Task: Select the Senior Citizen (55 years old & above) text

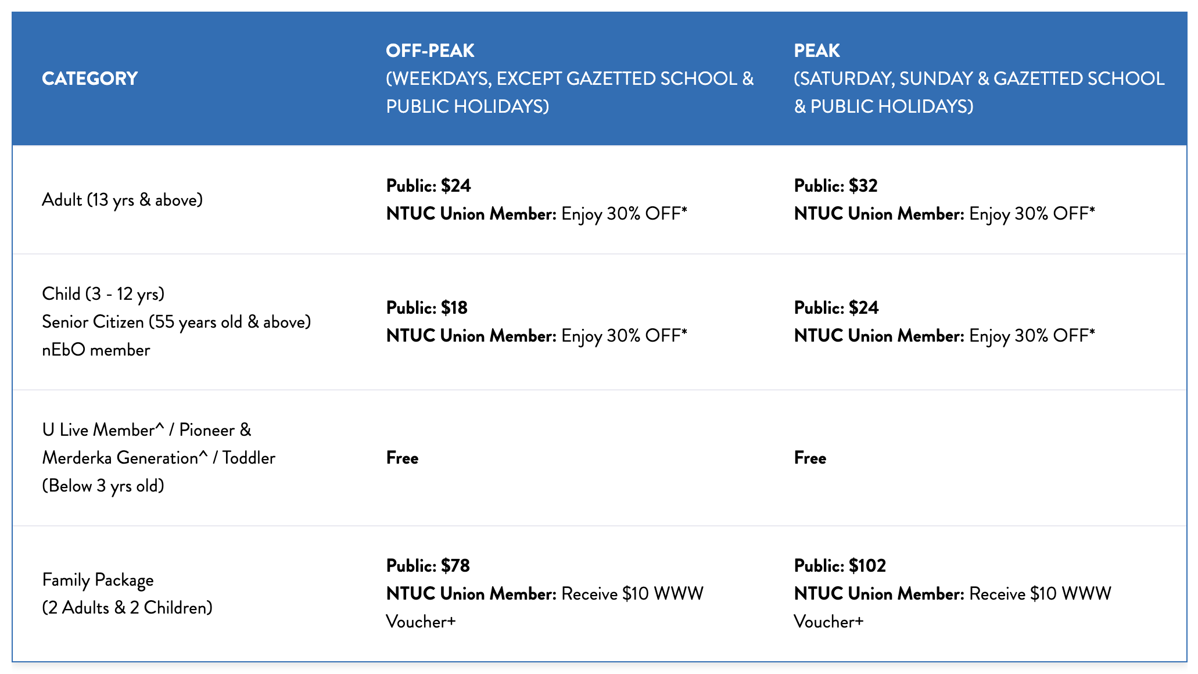Action: [x=176, y=322]
